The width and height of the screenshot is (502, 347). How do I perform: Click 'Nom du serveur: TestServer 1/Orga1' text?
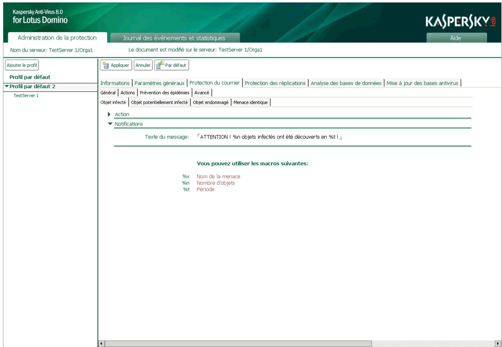pyautogui.click(x=51, y=50)
